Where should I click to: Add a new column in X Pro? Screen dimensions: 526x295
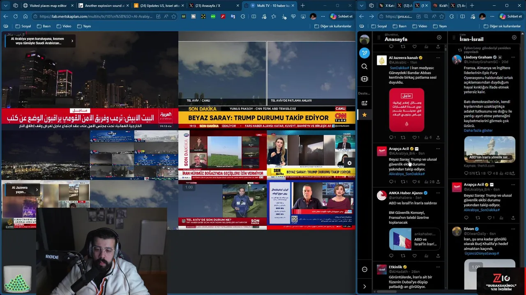pos(365,79)
